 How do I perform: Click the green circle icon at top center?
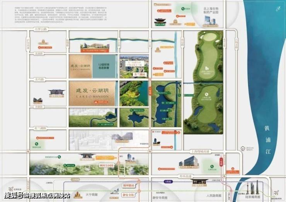pos(183,8)
